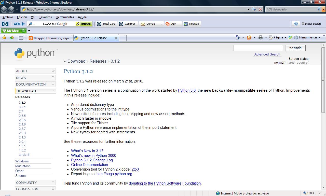
Task: Click the green Buscar button
Action: (86, 24)
